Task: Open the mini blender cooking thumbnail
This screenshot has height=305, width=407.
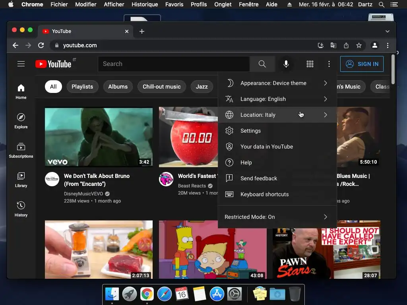Action: 99,249
